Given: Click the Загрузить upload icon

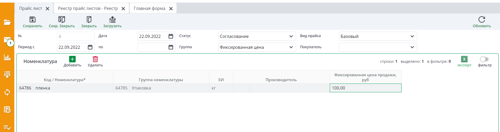Looking at the screenshot, I should 112,20.
